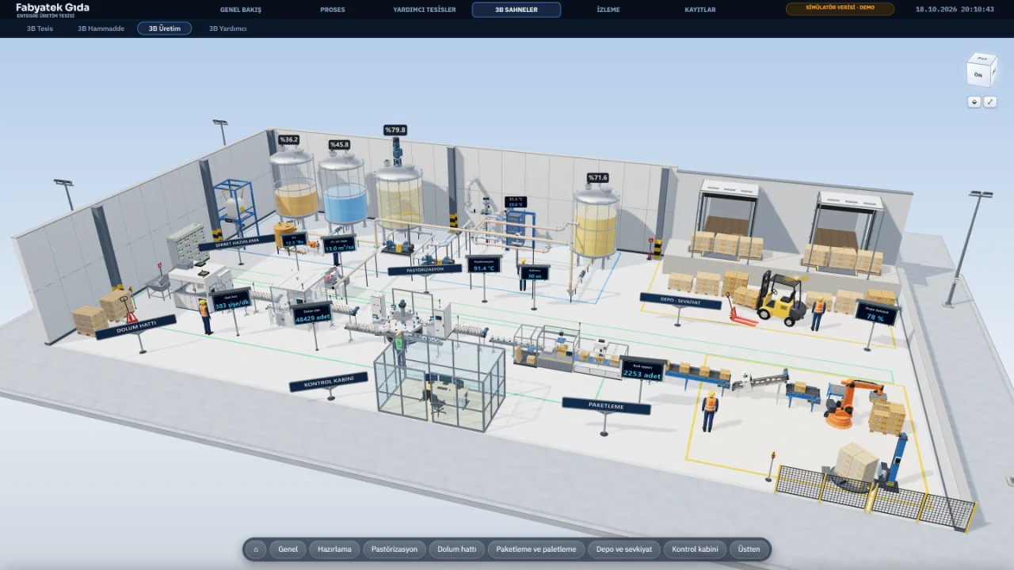Open YARDIMCI TESİSLER in top navigation
The width and height of the screenshot is (1014, 570).
point(425,9)
